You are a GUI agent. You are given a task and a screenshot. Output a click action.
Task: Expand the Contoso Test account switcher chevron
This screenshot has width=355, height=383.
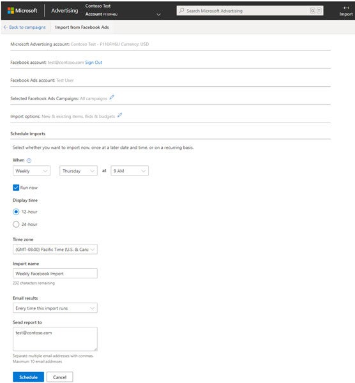tap(158, 15)
